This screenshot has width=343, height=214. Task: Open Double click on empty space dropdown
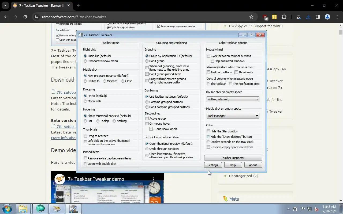pyautogui.click(x=233, y=99)
